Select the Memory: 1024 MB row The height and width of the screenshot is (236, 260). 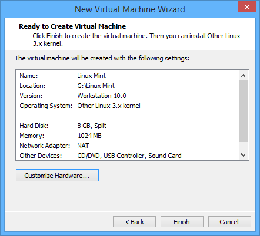127,136
